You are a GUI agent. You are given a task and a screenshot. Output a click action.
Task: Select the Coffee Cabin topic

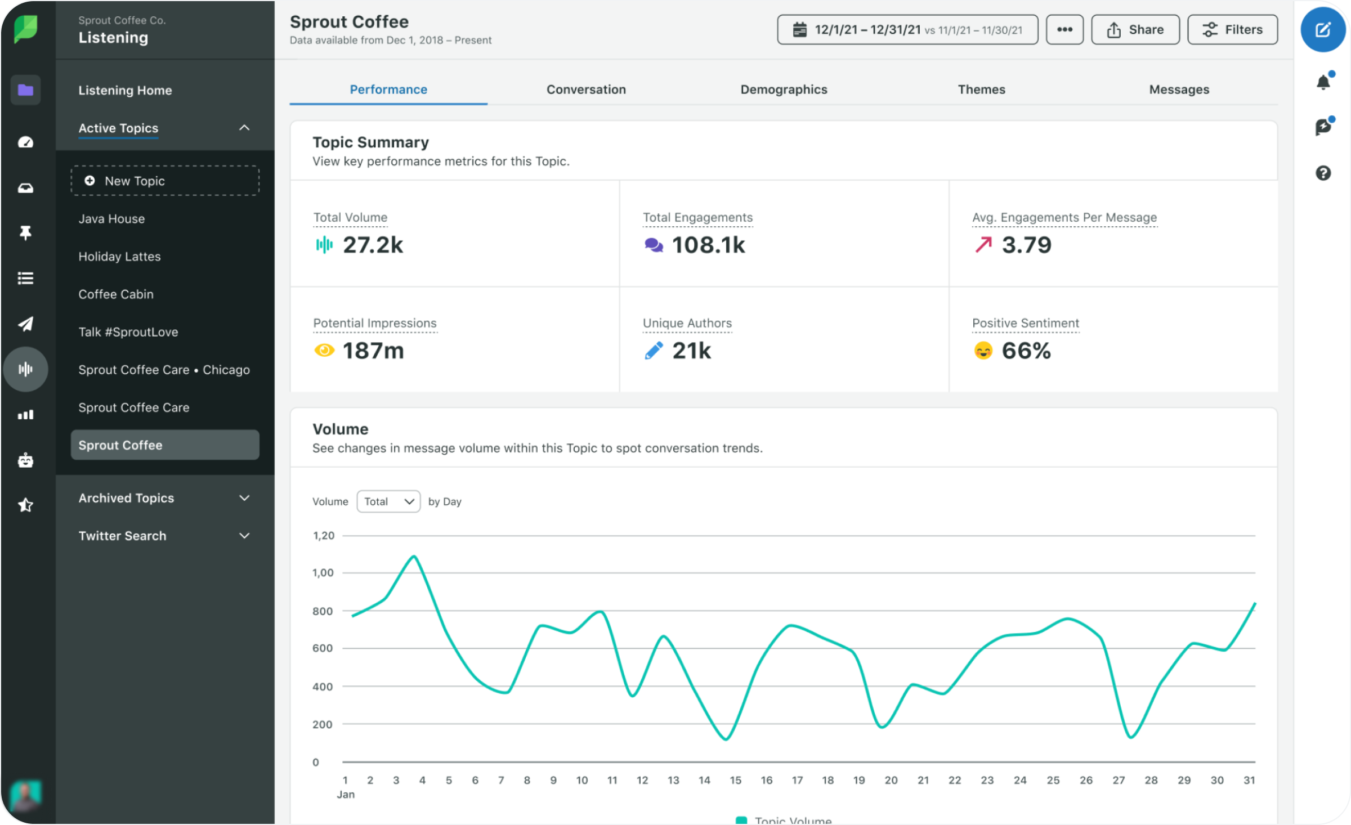[115, 294]
